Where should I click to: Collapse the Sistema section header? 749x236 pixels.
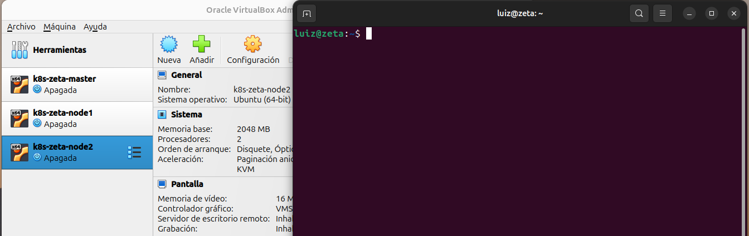click(x=186, y=115)
